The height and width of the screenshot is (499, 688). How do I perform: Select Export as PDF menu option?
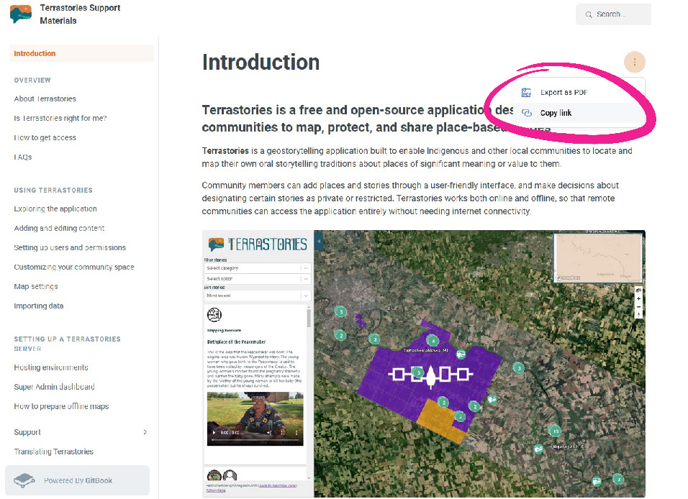pos(564,93)
